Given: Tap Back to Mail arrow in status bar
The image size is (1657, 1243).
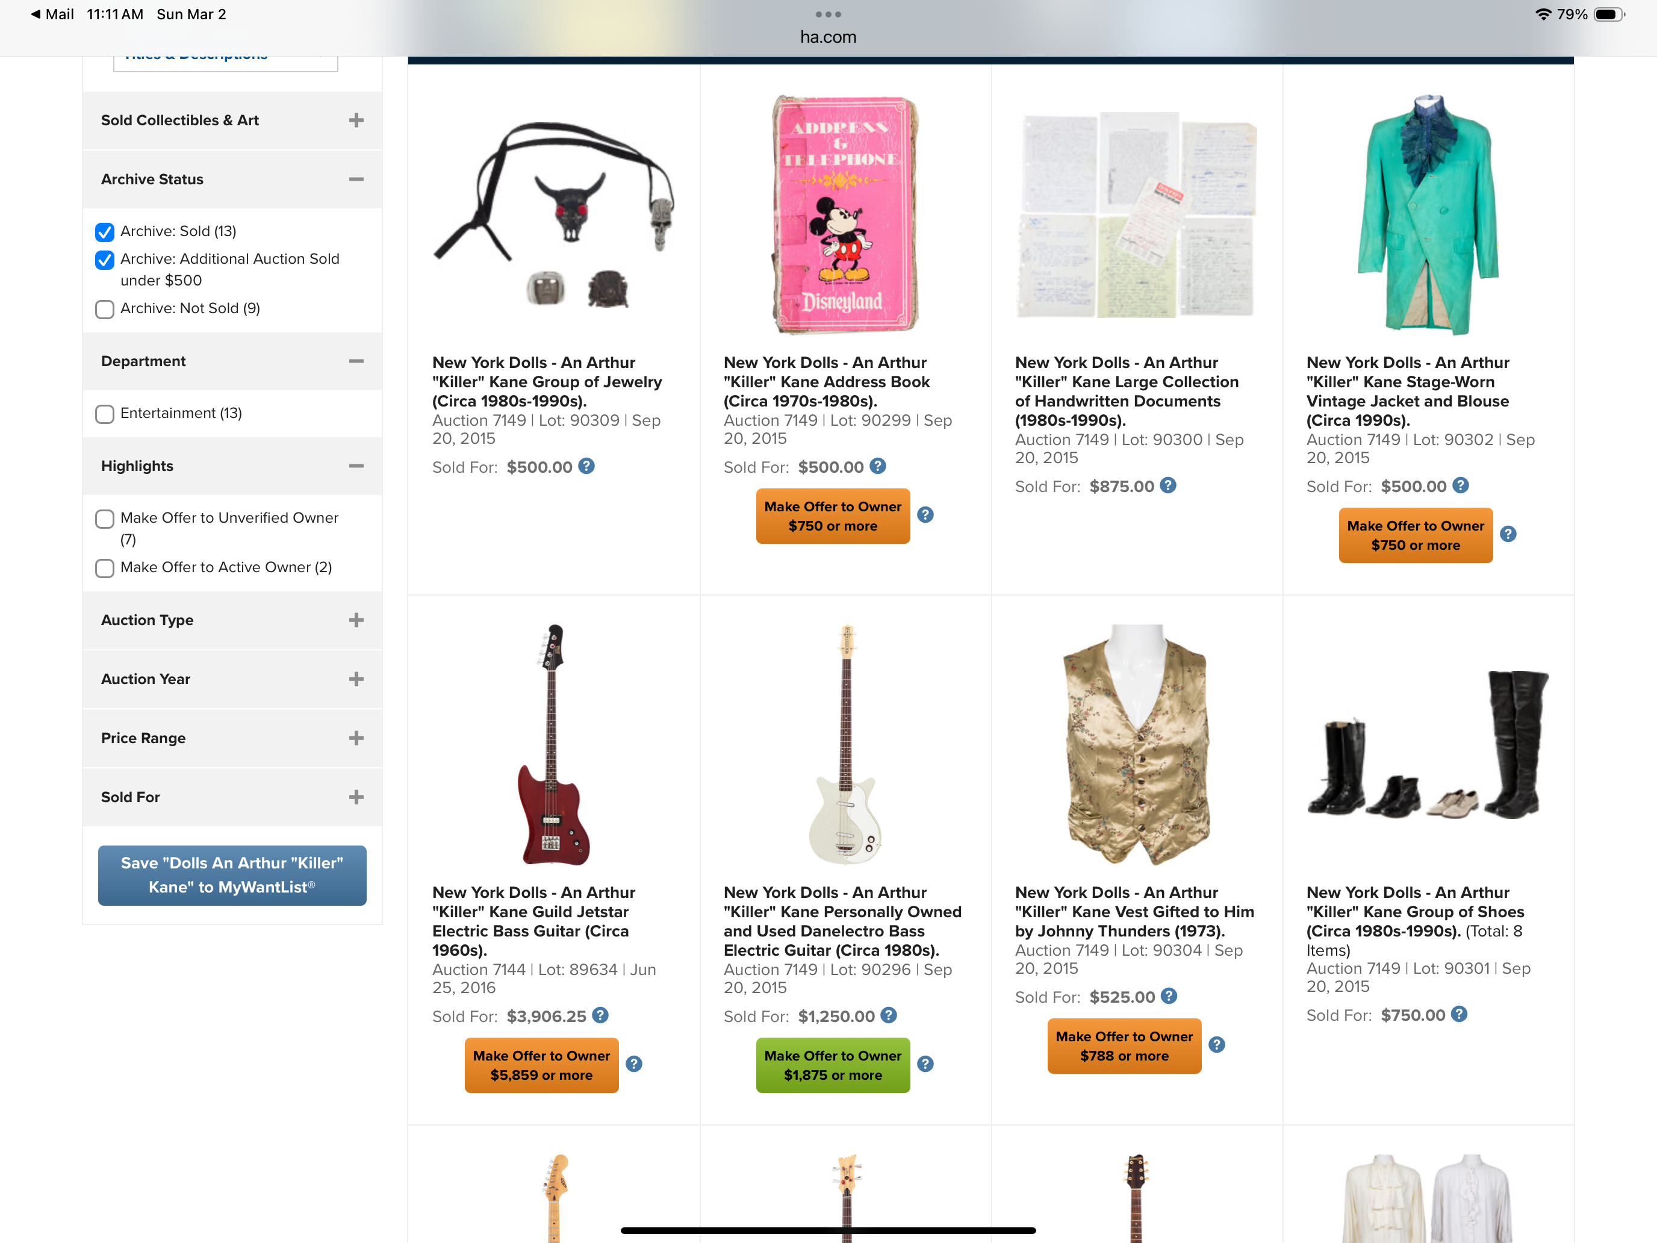Looking at the screenshot, I should click(35, 14).
